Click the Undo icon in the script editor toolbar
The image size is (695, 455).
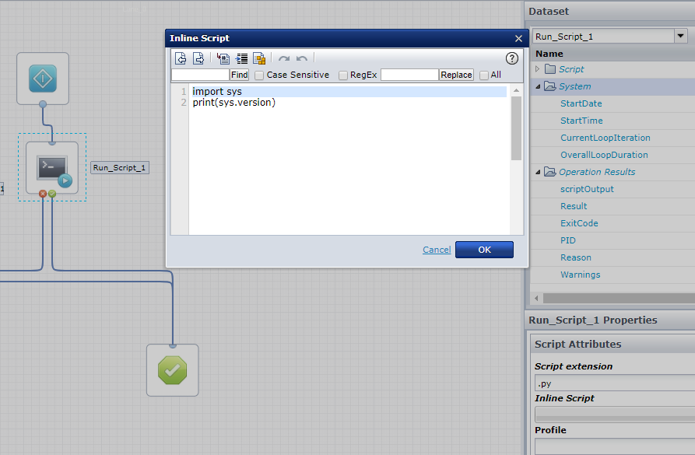click(x=301, y=58)
